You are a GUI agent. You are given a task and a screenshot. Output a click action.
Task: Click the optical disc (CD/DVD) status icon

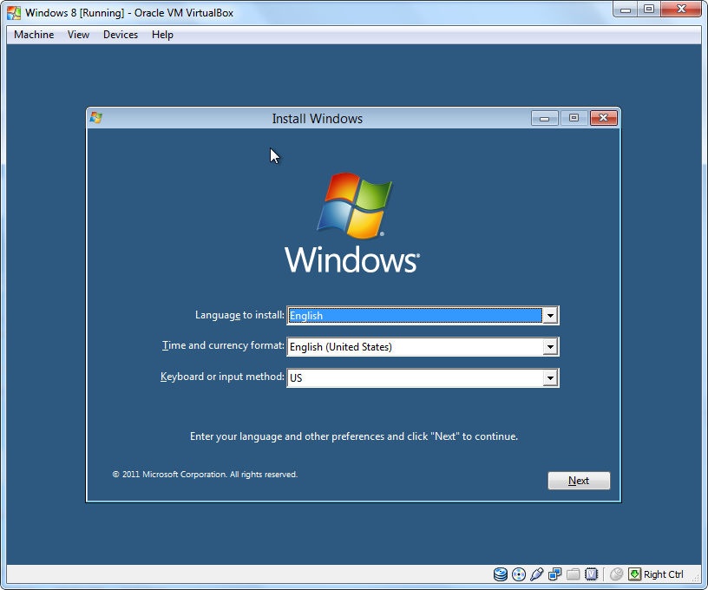[x=519, y=574]
